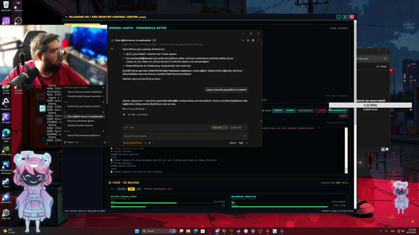Open Microsoft Edge desktop icon
This screenshot has height=235, width=419.
click(6, 135)
